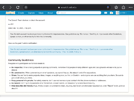Viewport: 134px width, 101px height.
Task: Tap the microphone icon in the address bar
Action: click(108, 7)
